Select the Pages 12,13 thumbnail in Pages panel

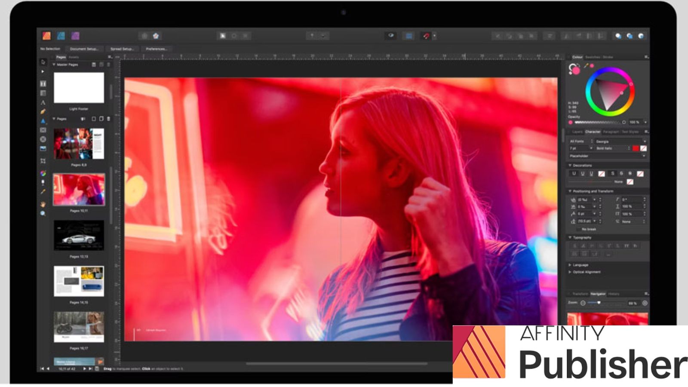pos(78,234)
